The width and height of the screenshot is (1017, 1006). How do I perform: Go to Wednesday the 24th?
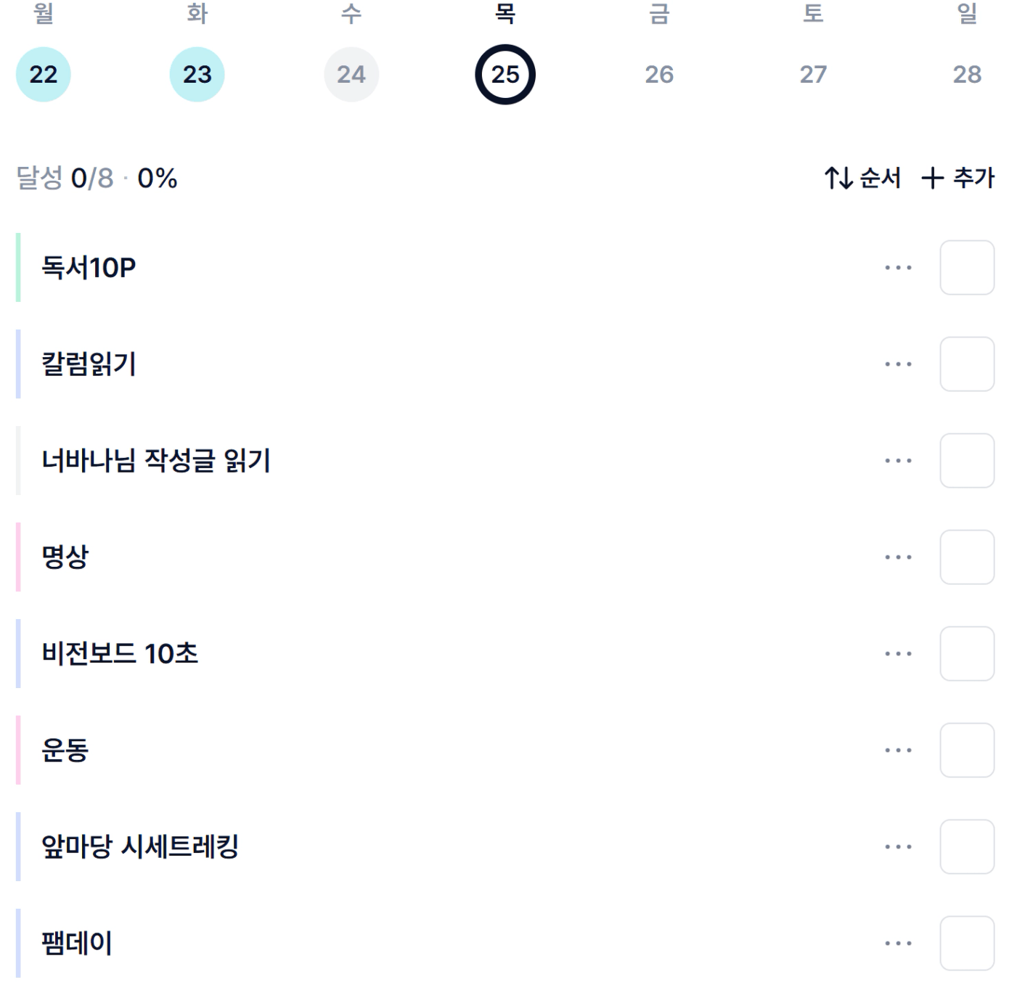[351, 74]
